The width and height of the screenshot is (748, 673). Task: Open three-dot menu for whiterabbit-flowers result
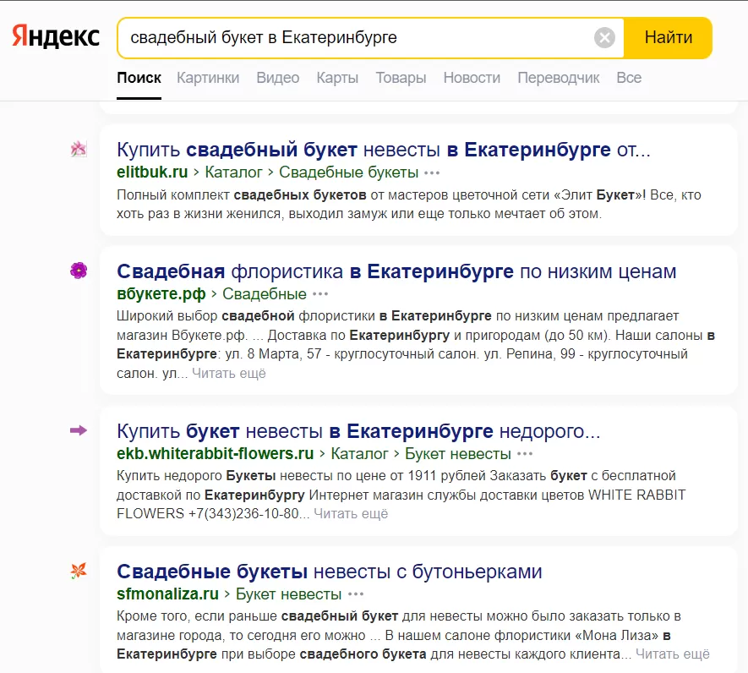point(525,454)
